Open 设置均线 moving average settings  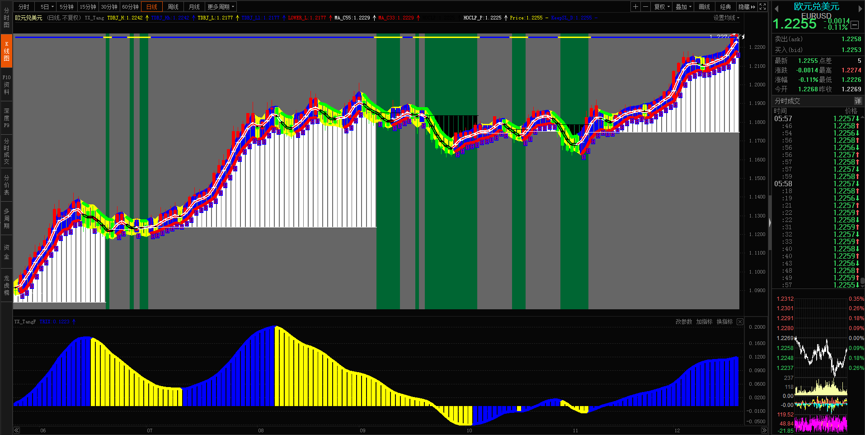click(x=726, y=18)
